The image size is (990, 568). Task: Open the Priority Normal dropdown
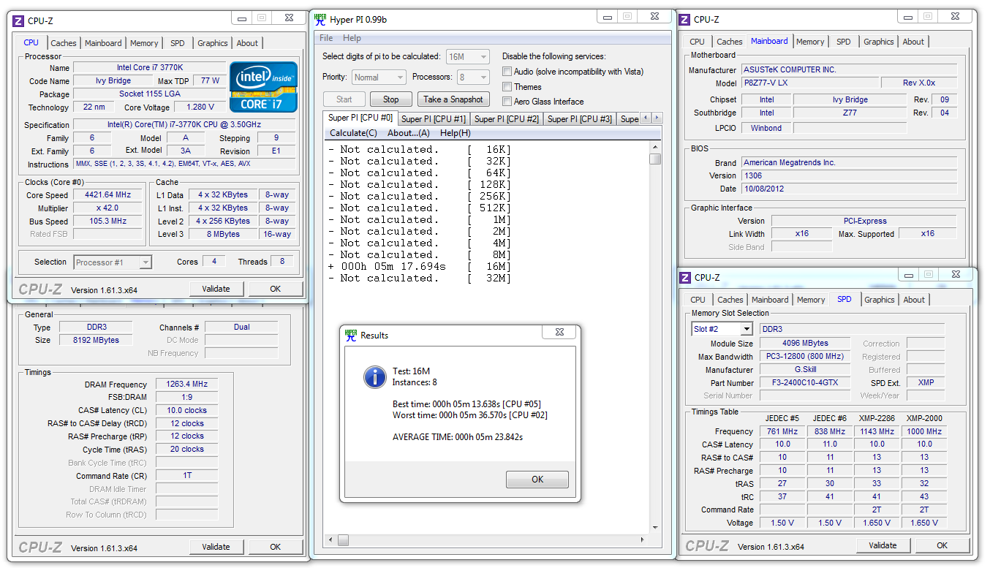pos(378,77)
